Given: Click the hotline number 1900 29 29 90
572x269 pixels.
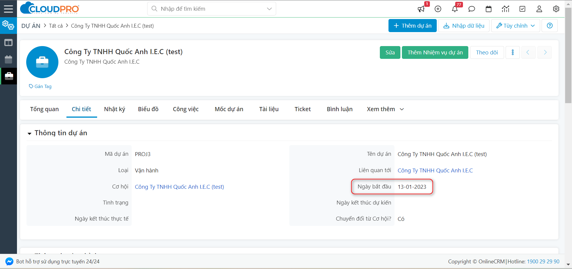Looking at the screenshot, I should pyautogui.click(x=543, y=262).
